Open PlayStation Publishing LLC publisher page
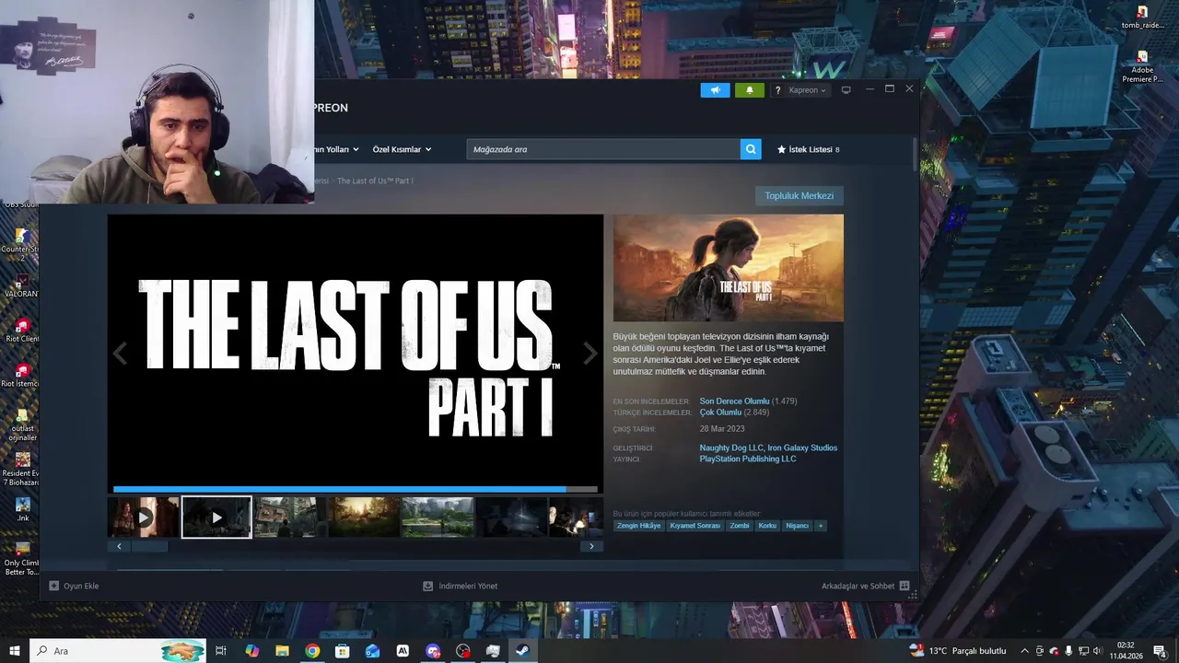The height and width of the screenshot is (663, 1179). tap(747, 459)
